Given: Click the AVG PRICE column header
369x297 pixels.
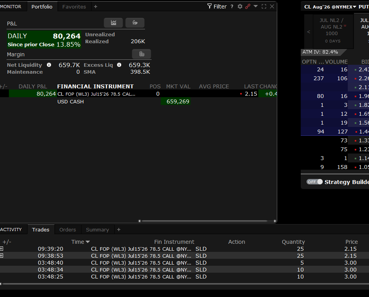Looking at the screenshot, I should click(x=214, y=86).
